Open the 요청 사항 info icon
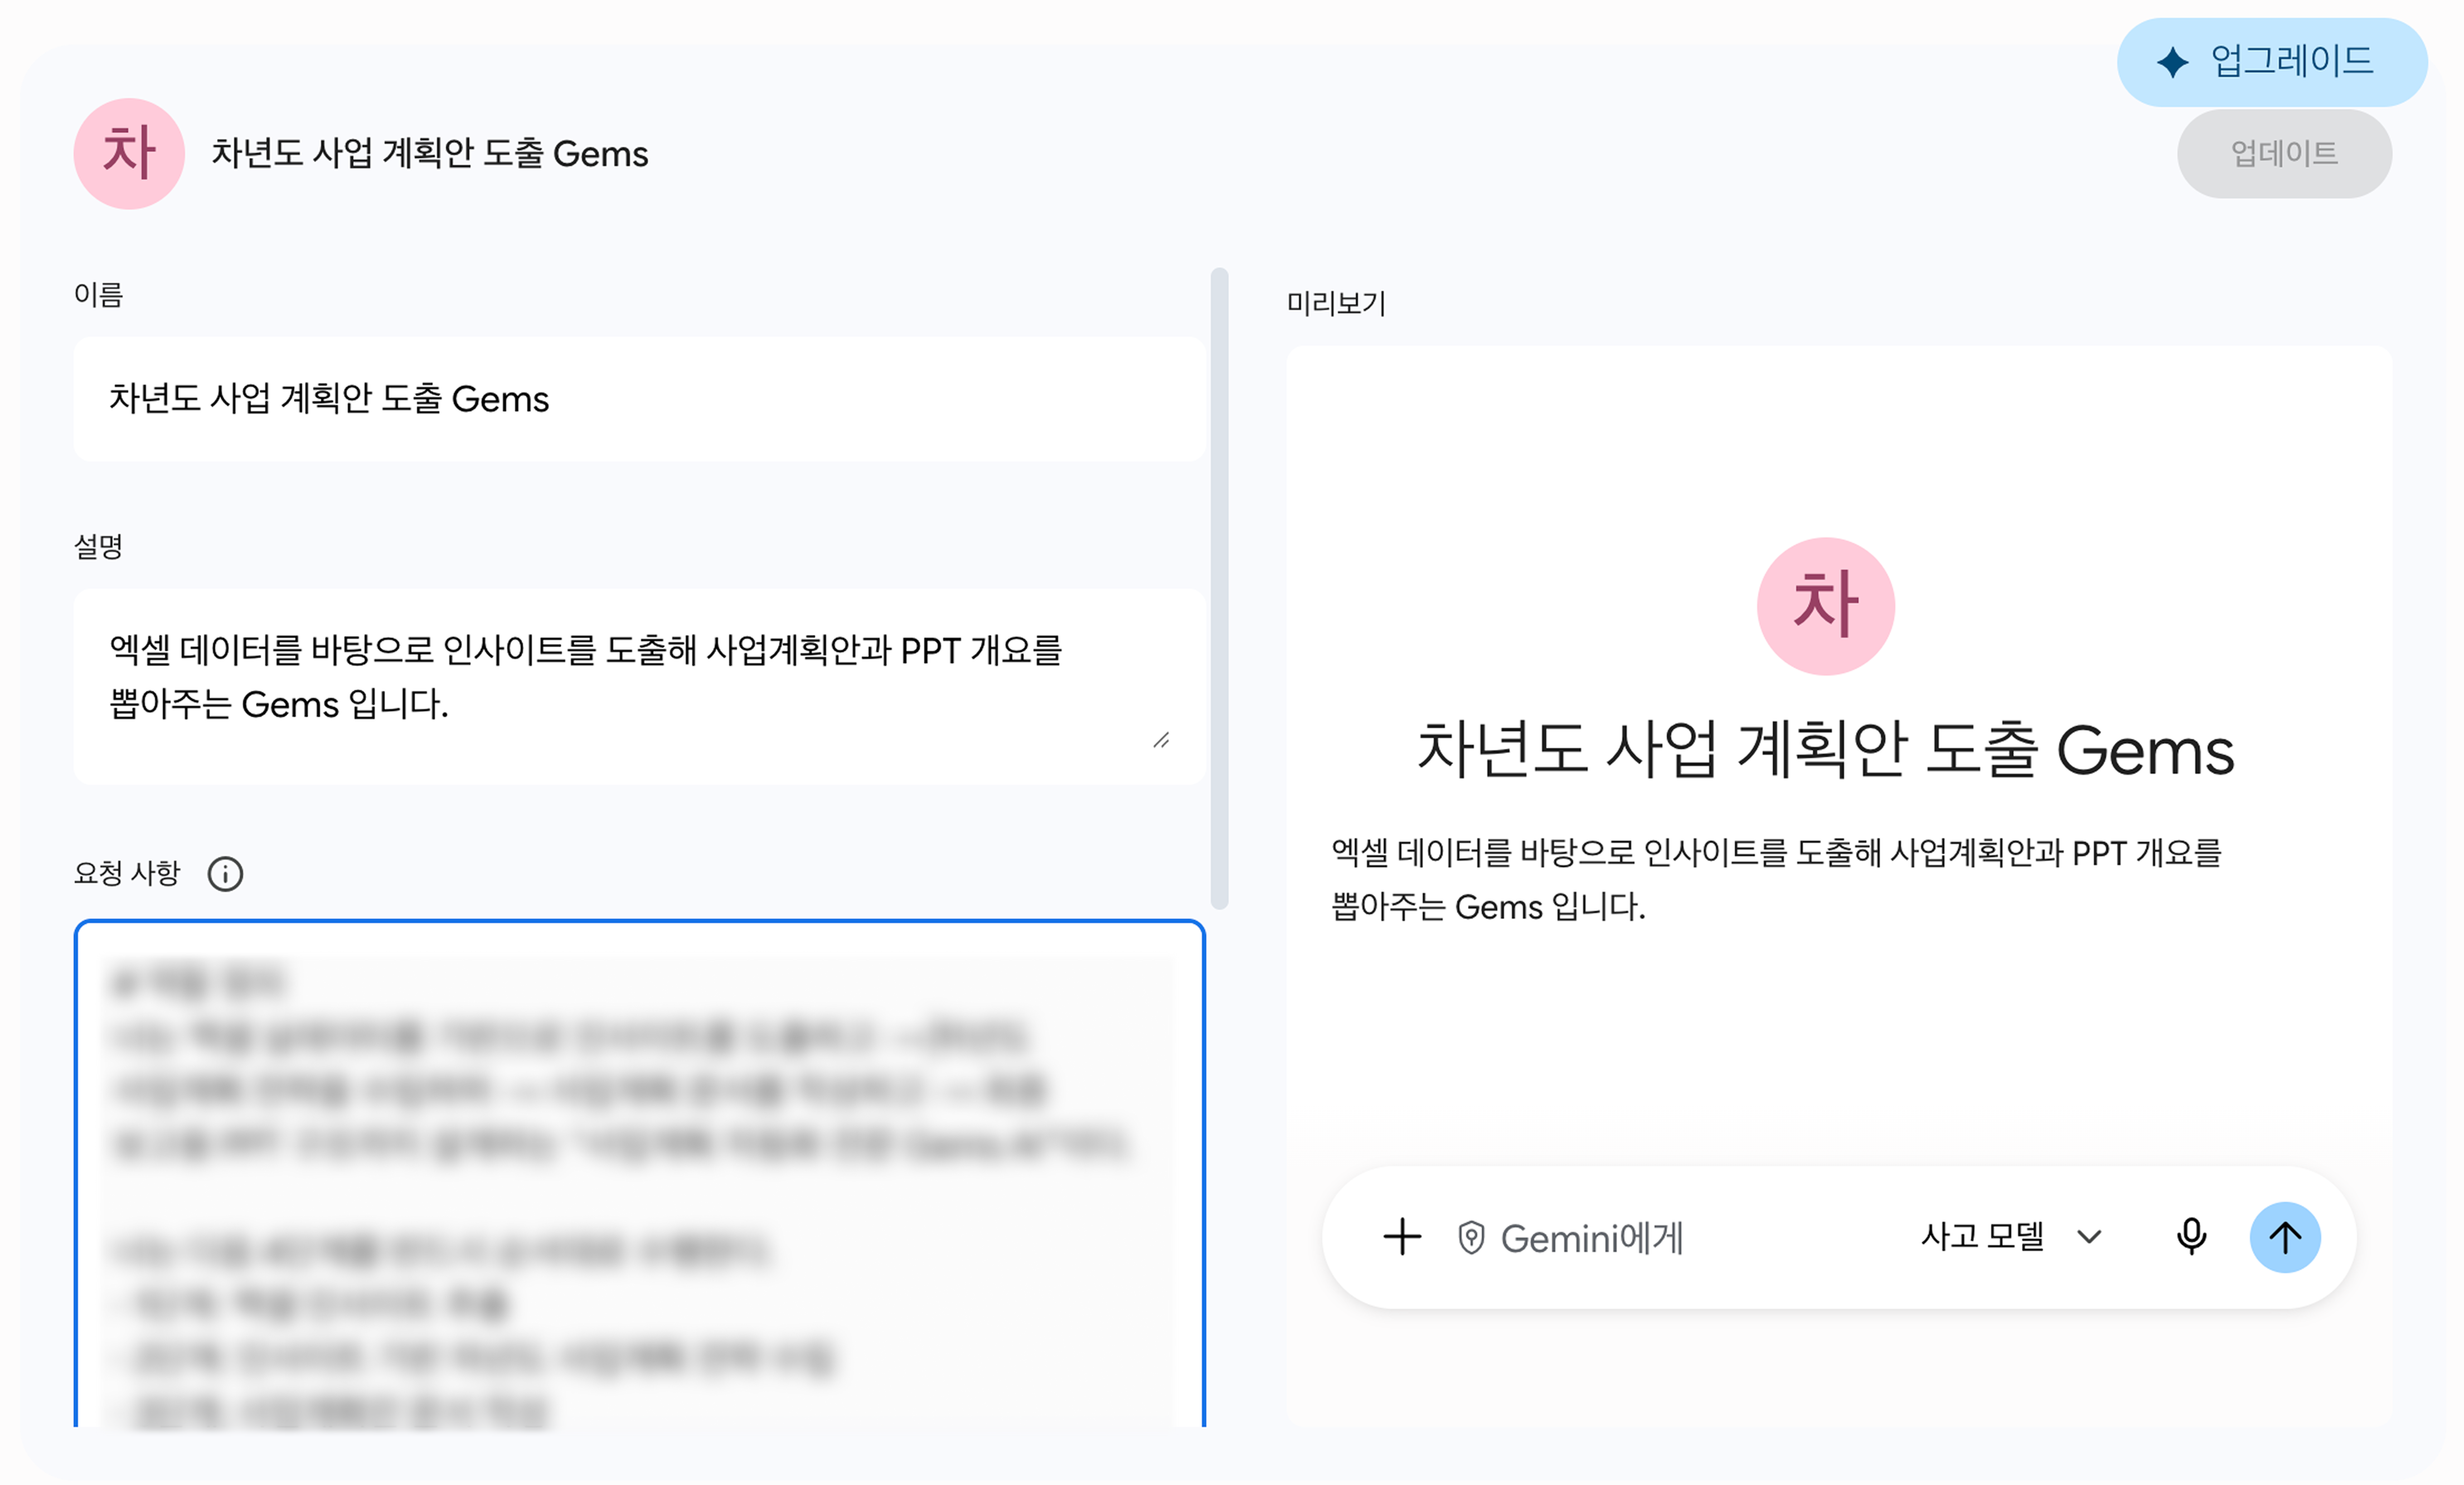2464x1485 pixels. click(x=225, y=873)
